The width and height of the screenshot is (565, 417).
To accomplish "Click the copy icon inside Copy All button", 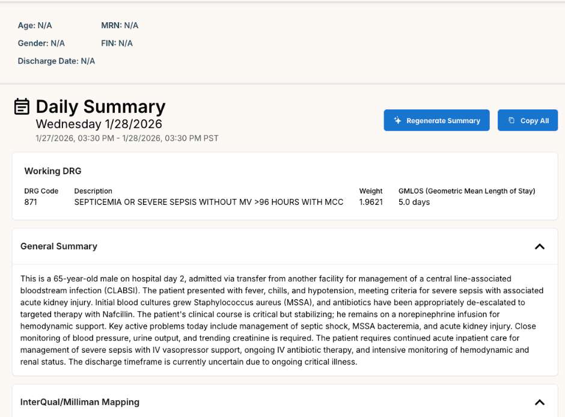I will [512, 120].
